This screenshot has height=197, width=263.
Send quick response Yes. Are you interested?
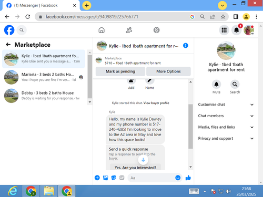pos(135,168)
